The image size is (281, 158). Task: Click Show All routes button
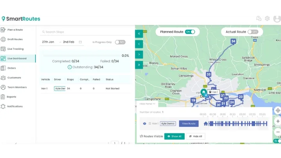[x=174, y=136]
